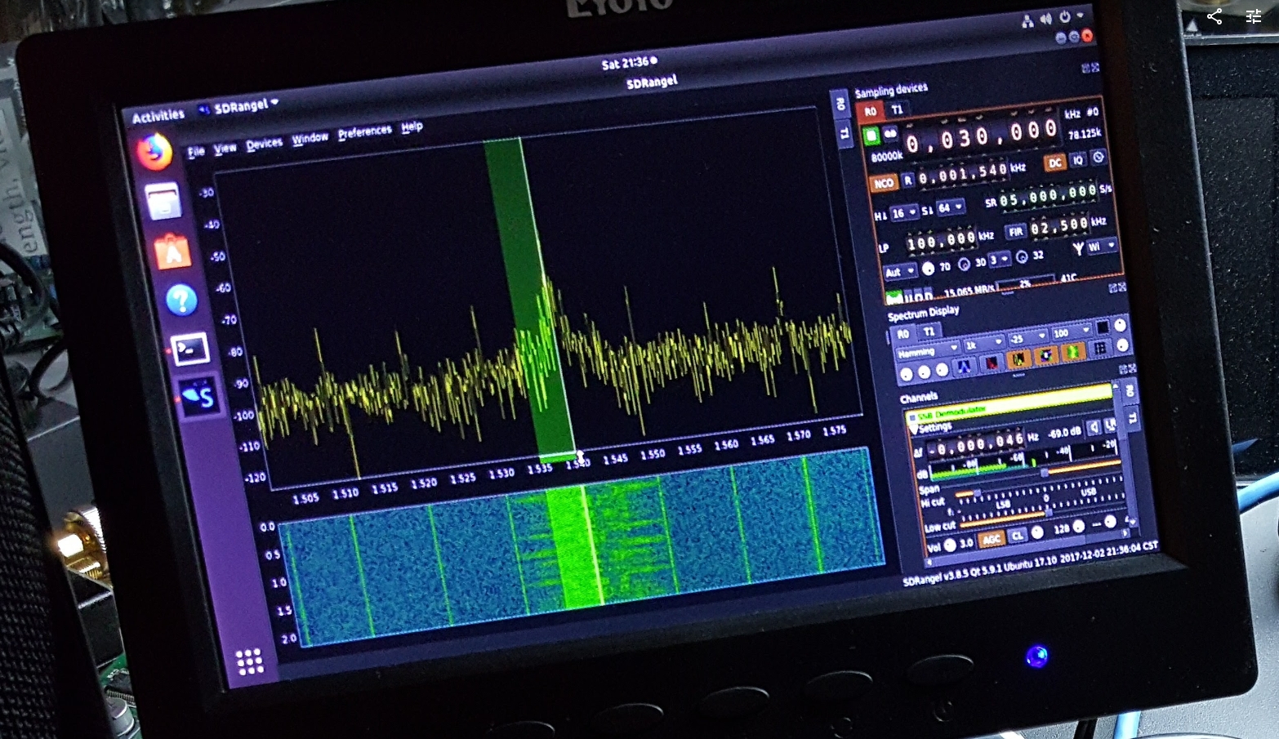
Task: Click the dark square icon in Spectrum Display
Action: click(x=1102, y=328)
